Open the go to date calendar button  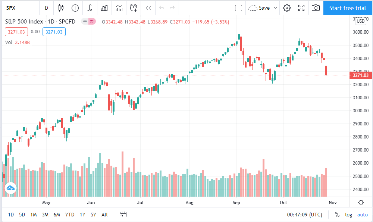pos(123,215)
